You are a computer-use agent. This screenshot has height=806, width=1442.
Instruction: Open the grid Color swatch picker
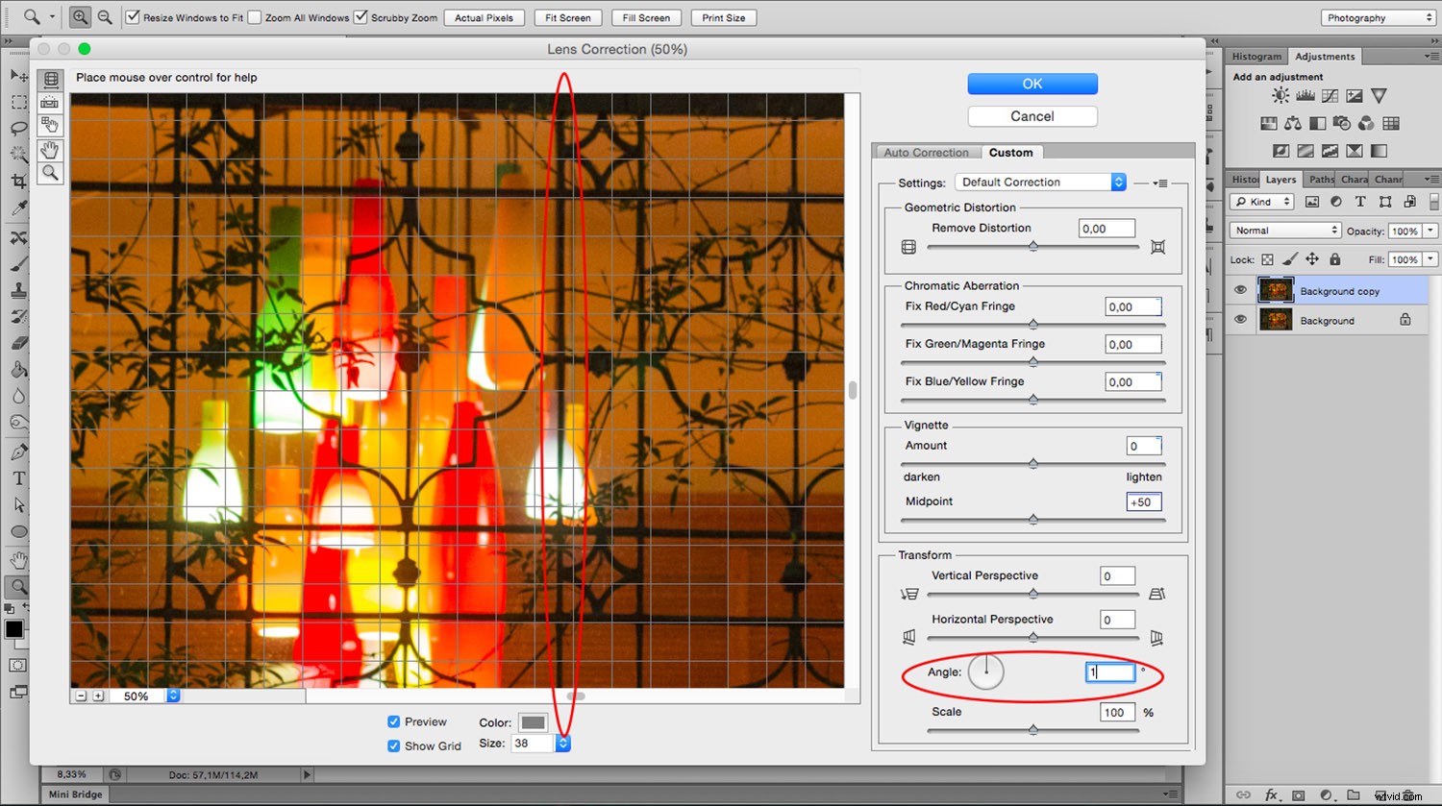pyautogui.click(x=531, y=721)
